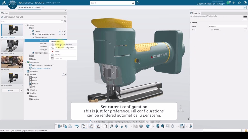Screen dimensions: 248x139
Task: Click the wireframe cube view icon
Action: (x=141, y=126)
